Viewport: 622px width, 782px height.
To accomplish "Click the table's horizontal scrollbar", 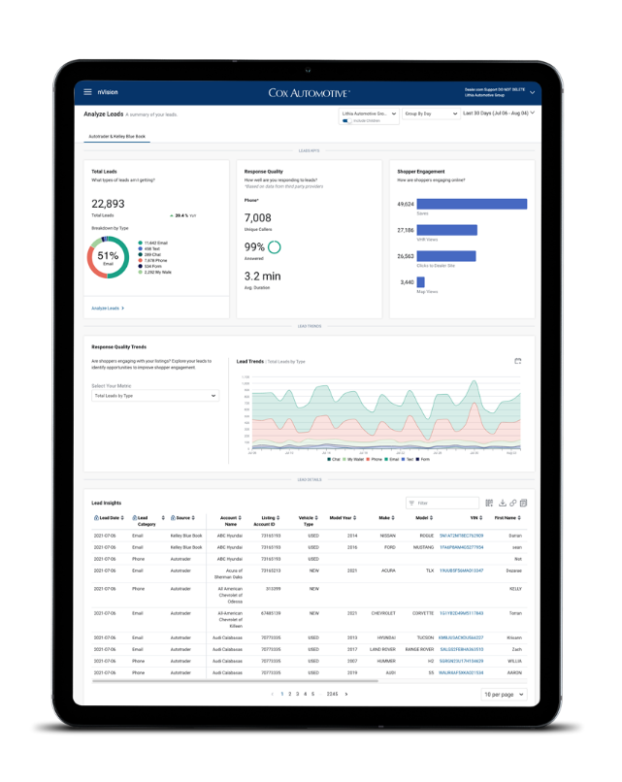I will [x=235, y=680].
